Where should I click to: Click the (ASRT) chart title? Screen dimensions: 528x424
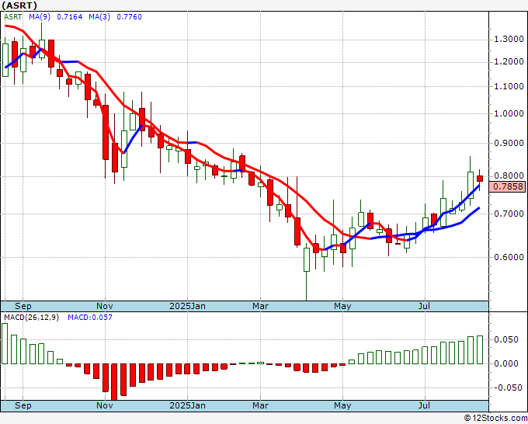coord(19,5)
